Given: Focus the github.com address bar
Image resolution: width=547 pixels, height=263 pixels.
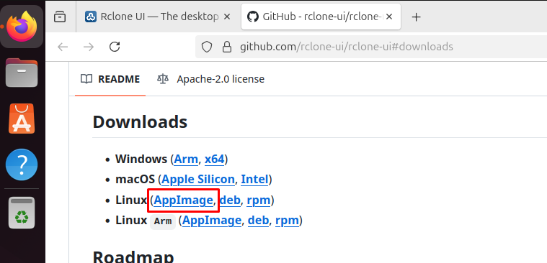Looking at the screenshot, I should 371,47.
